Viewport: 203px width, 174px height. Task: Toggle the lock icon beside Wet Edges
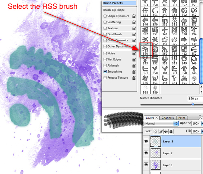coord(134,59)
